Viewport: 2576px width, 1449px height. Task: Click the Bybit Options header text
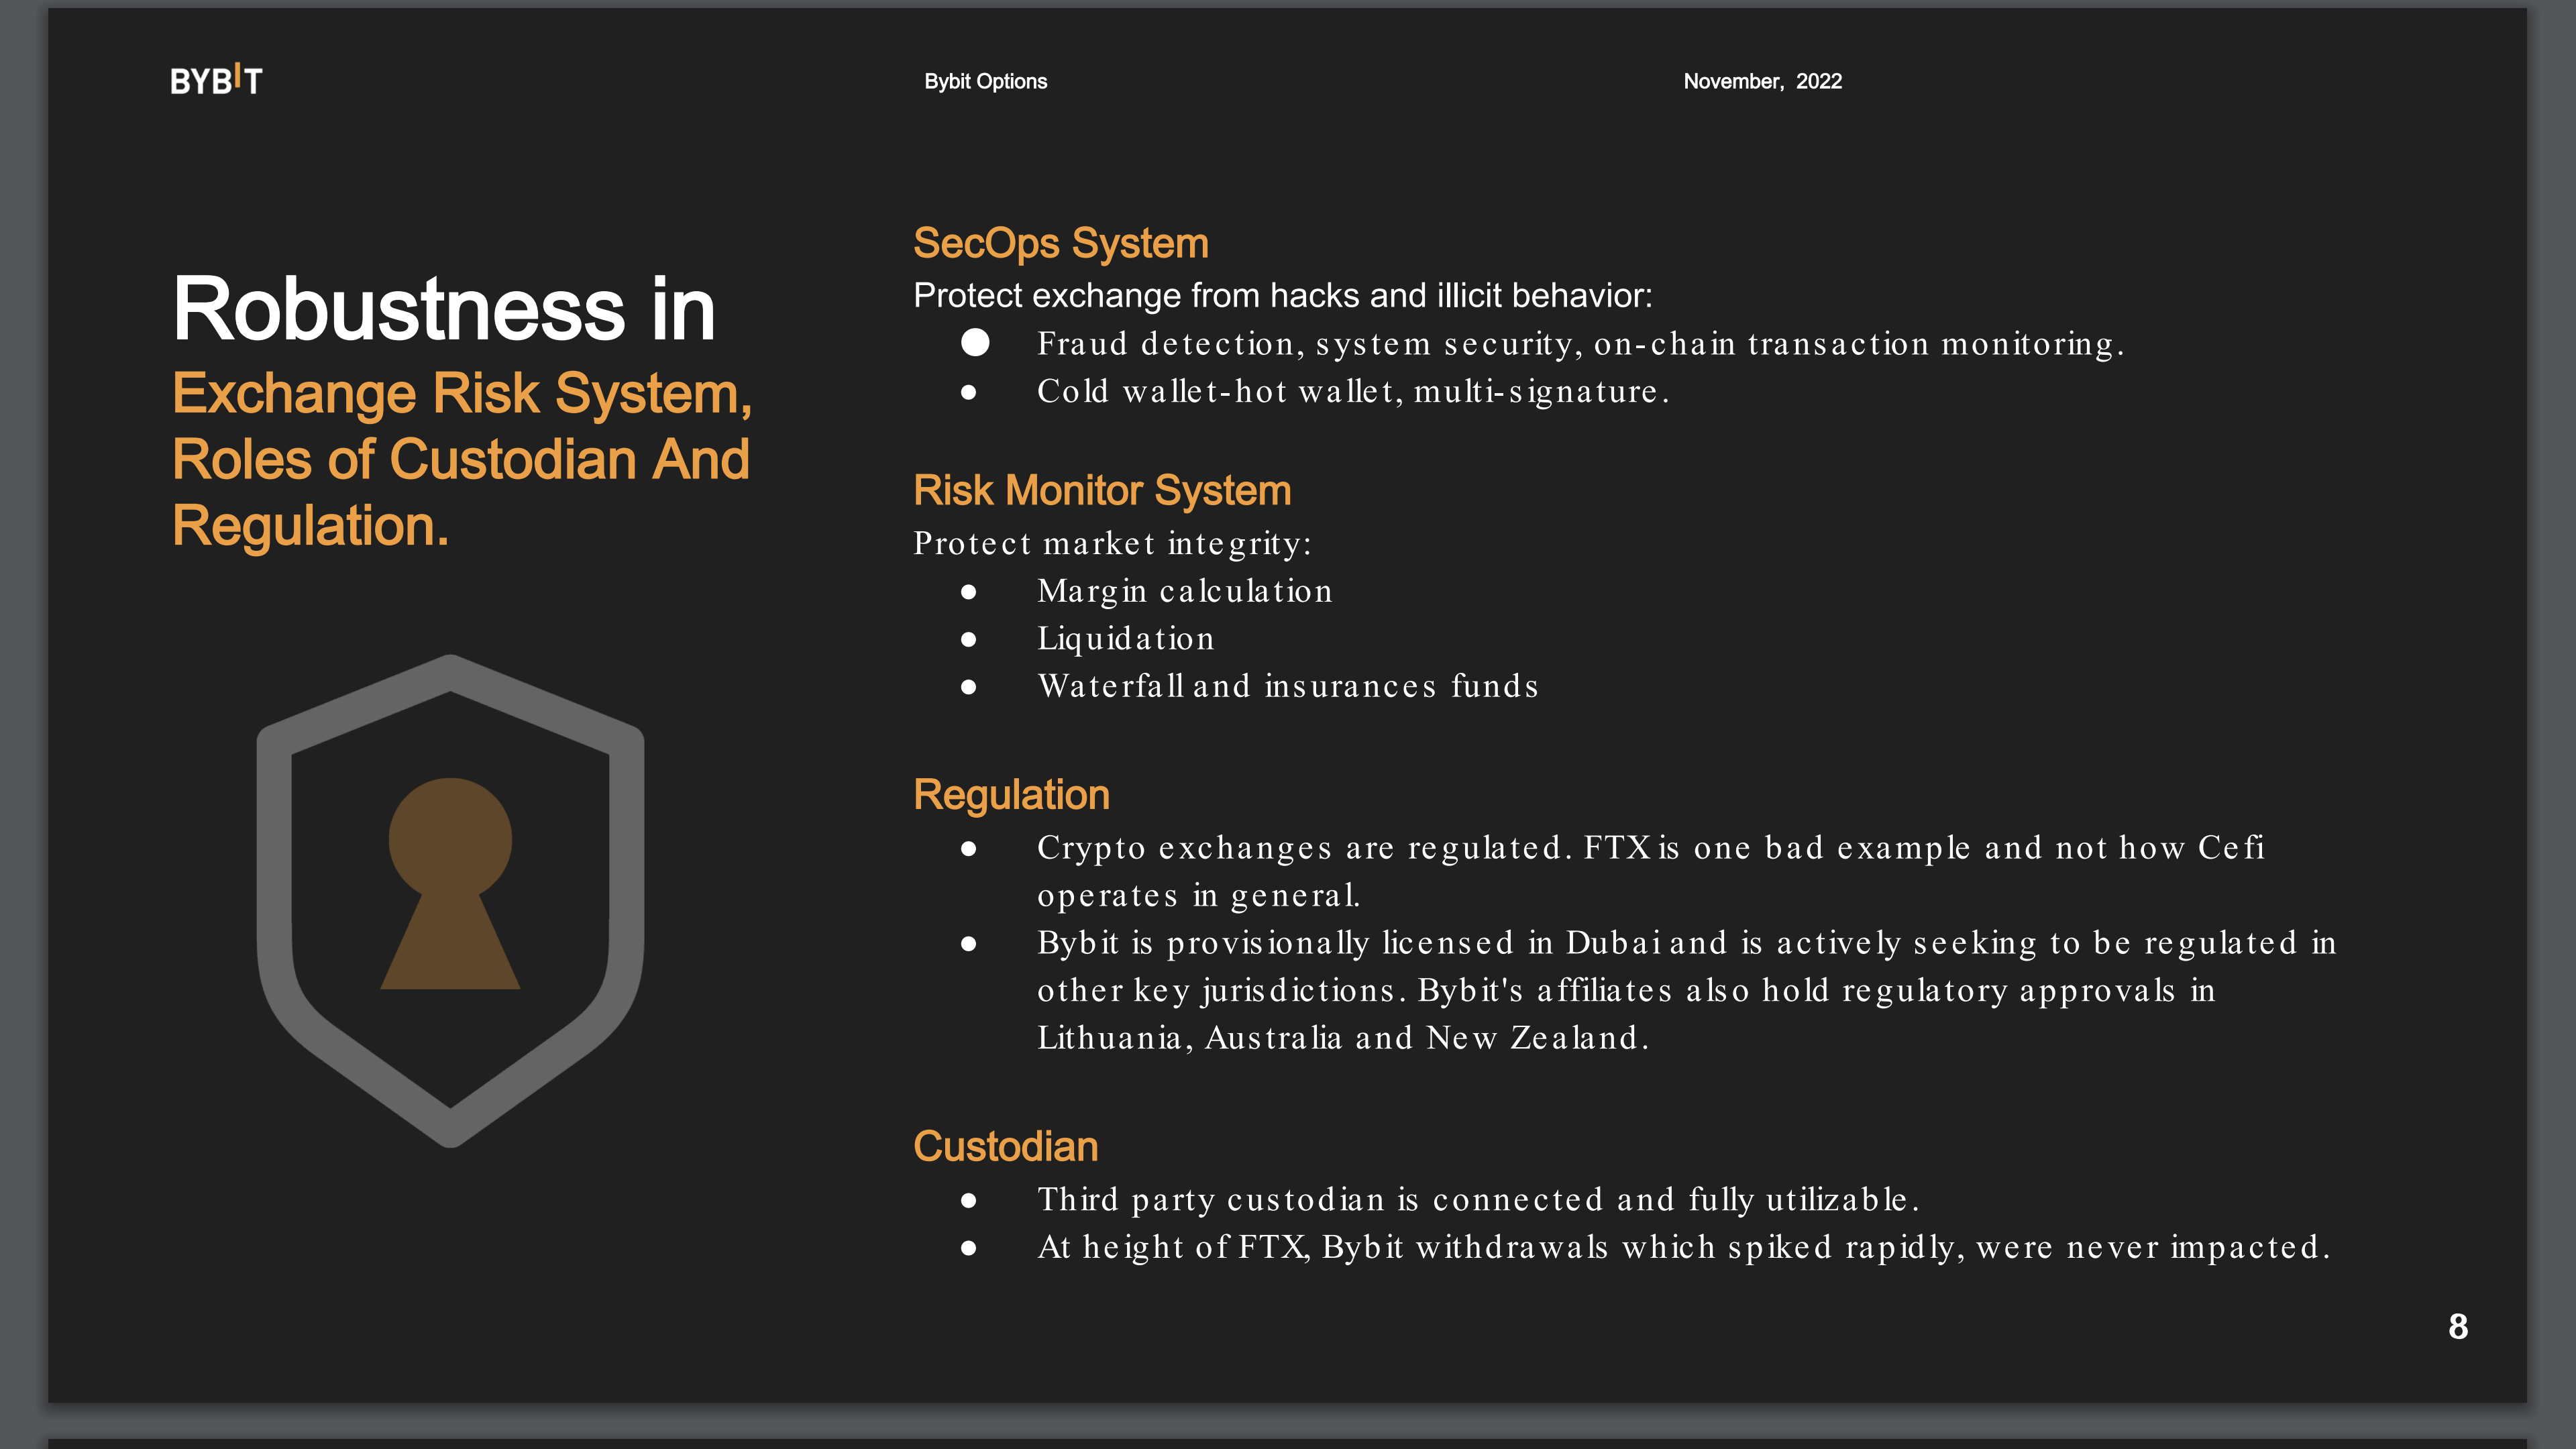(985, 81)
